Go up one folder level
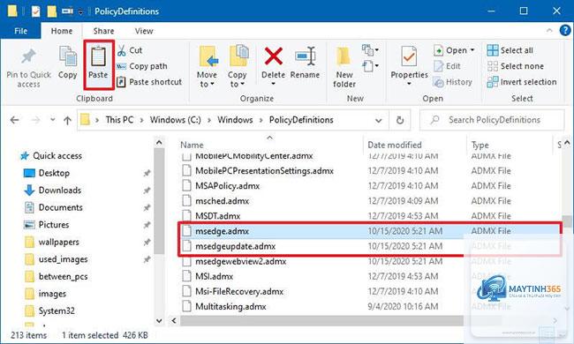The height and width of the screenshot is (344, 574). 67,120
